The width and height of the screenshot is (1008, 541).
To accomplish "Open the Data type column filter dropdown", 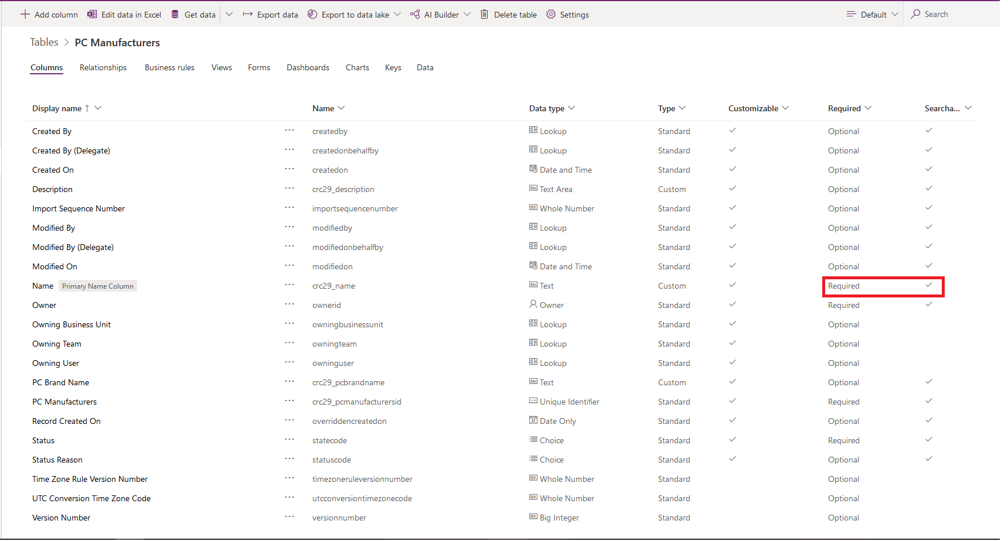I will point(571,108).
